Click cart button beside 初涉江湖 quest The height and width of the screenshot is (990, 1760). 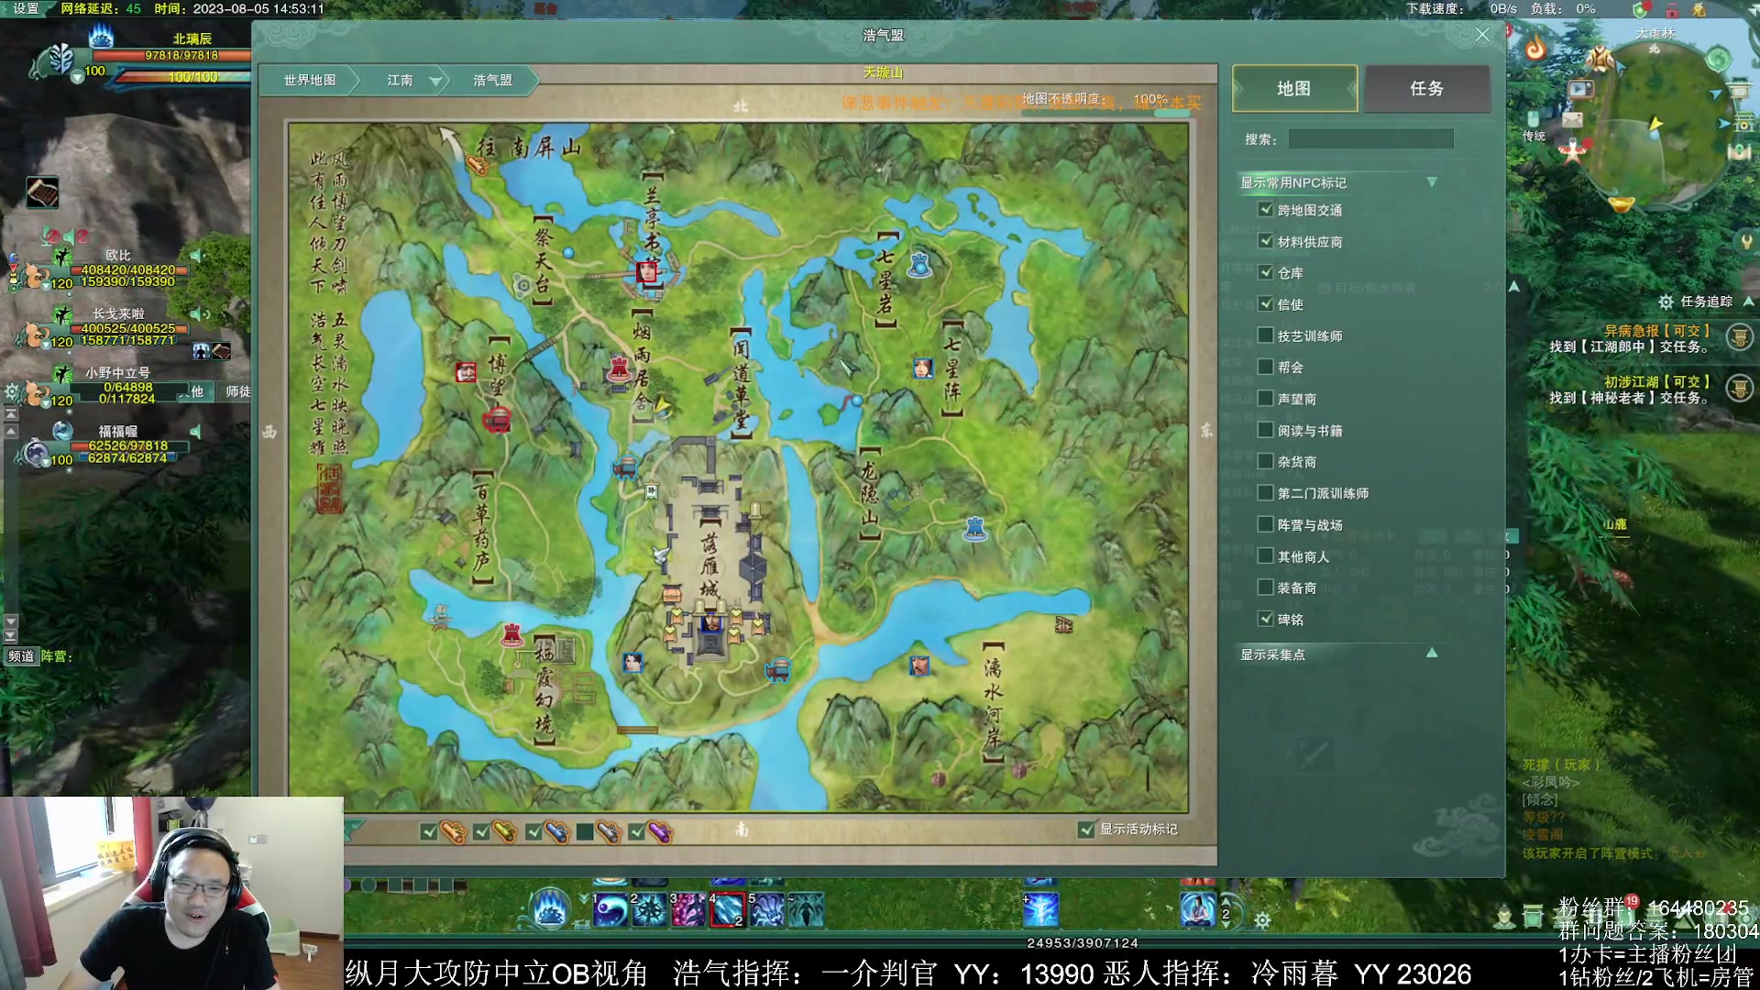click(x=1740, y=389)
